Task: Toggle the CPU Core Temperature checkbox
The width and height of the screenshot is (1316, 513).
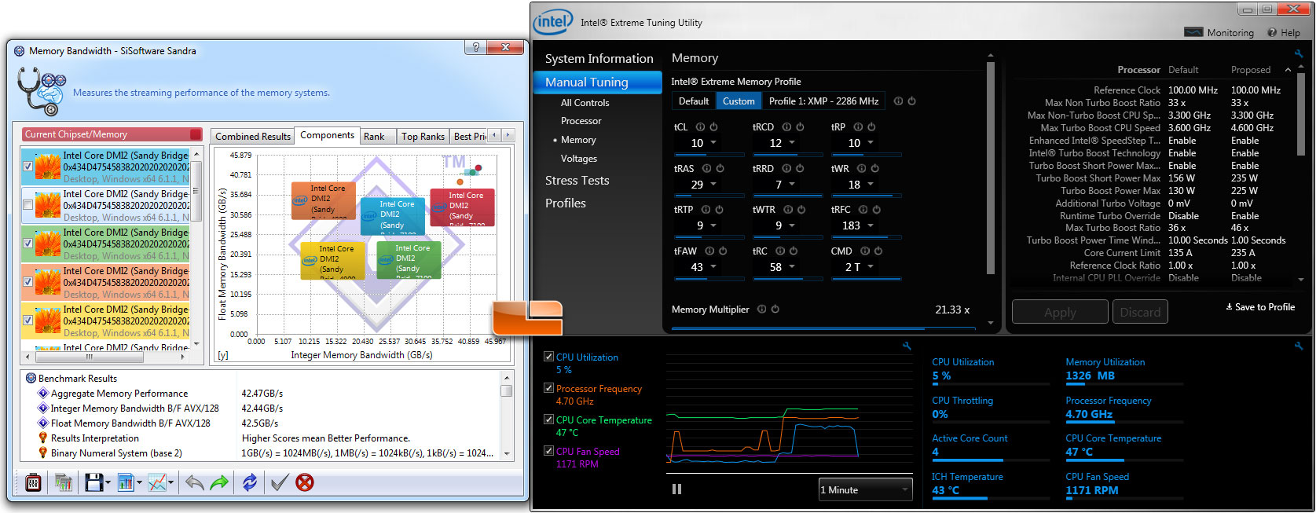Action: point(548,420)
